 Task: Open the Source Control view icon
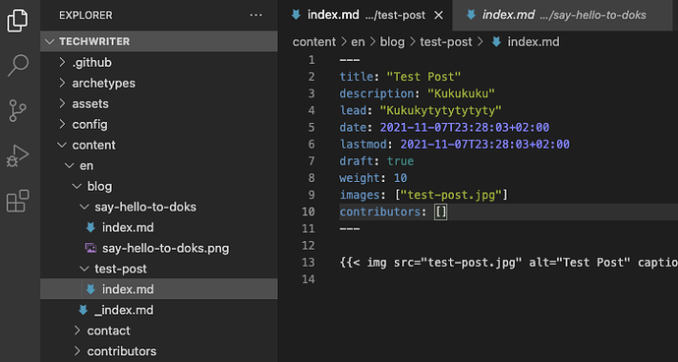18,110
